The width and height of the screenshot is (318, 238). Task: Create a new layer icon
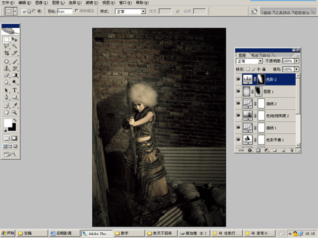tap(283, 150)
